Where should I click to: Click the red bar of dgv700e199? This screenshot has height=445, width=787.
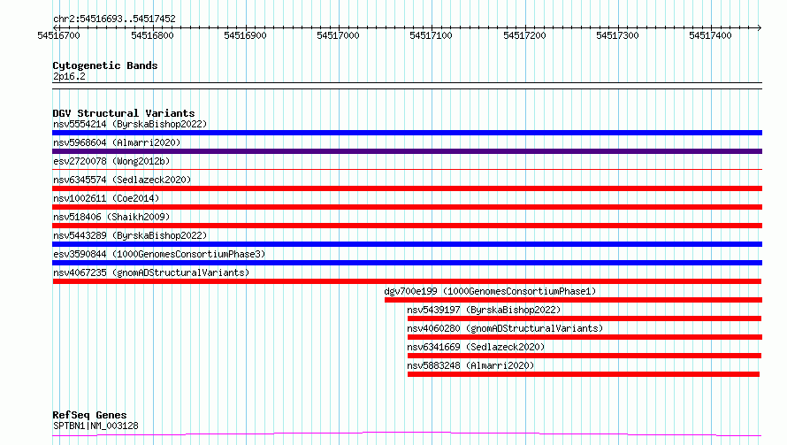(x=573, y=300)
